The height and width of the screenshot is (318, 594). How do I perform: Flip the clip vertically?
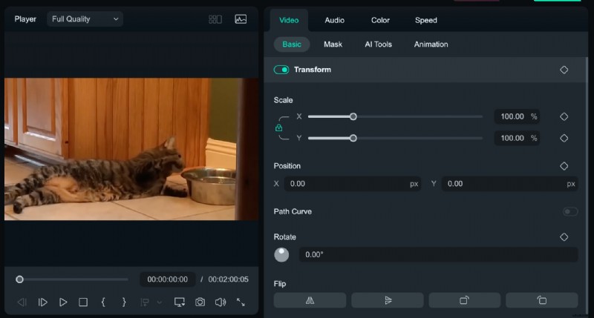[387, 300]
